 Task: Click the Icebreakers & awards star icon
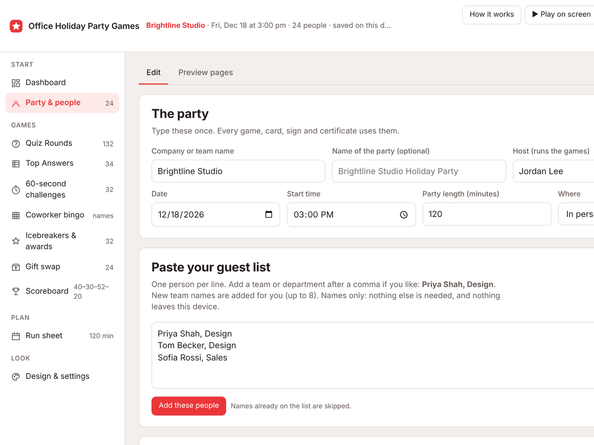click(16, 241)
